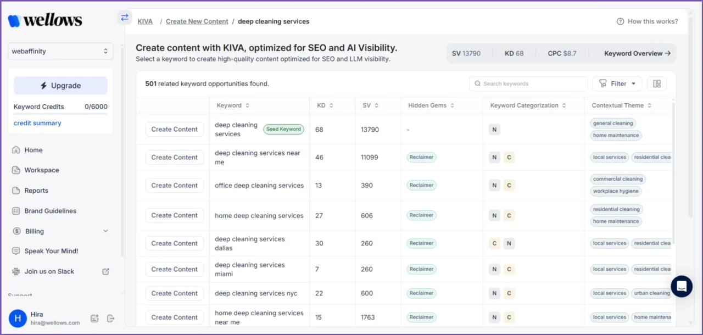Select Home in the sidebar menu
Viewport: 703px width, 335px height.
(34, 149)
